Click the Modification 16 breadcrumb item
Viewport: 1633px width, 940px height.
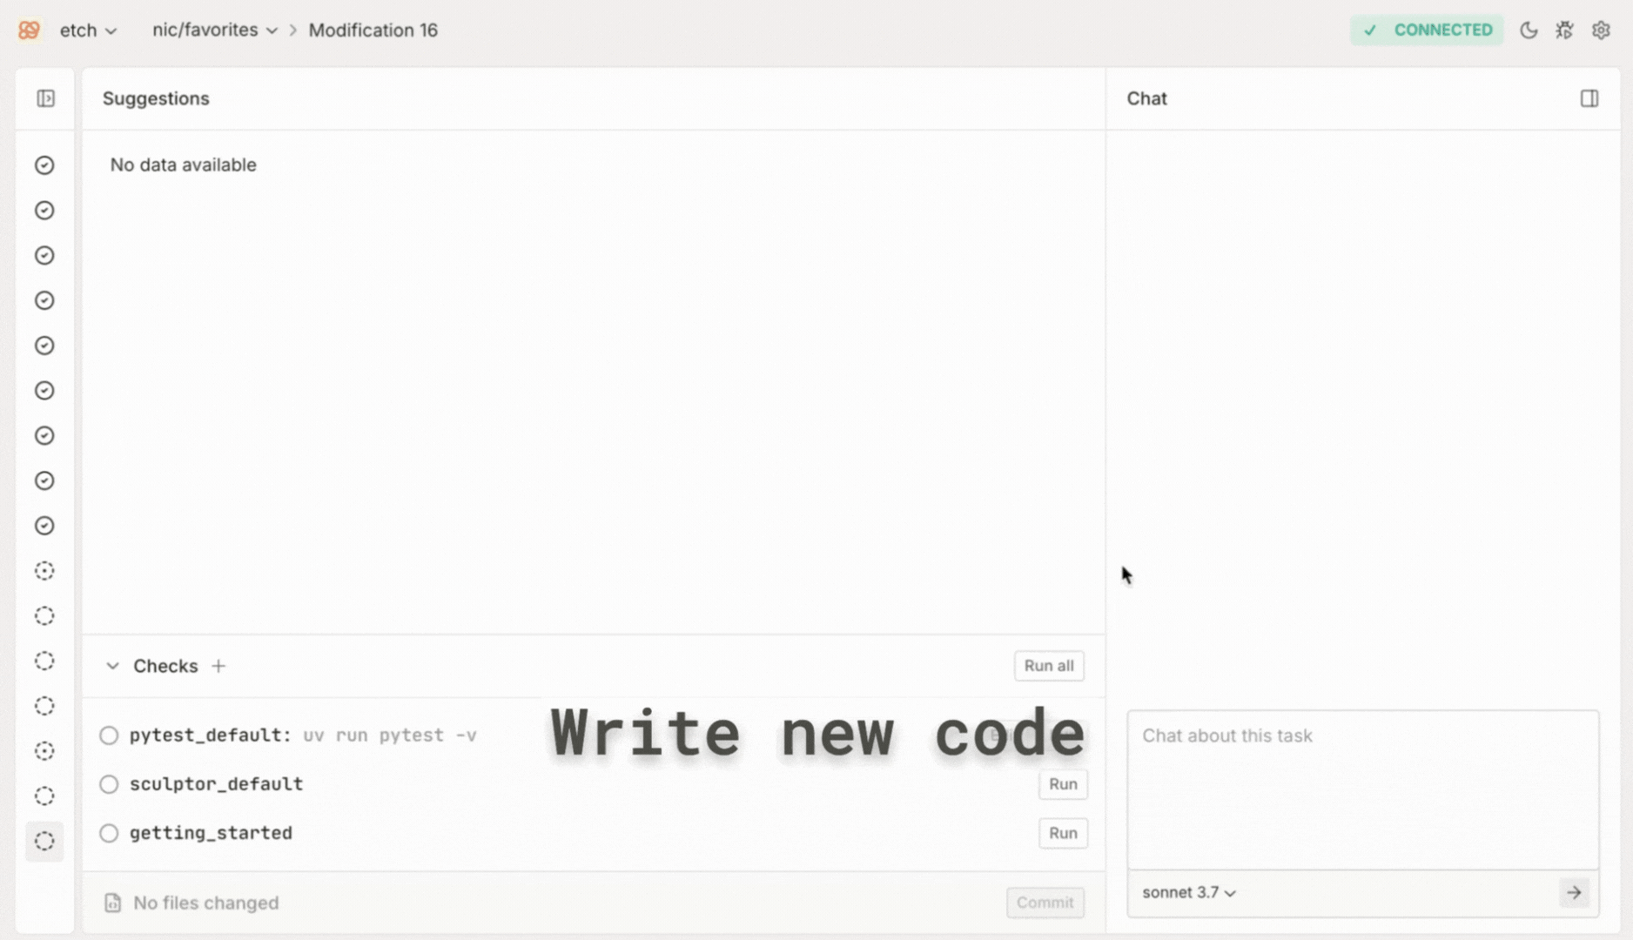(373, 30)
